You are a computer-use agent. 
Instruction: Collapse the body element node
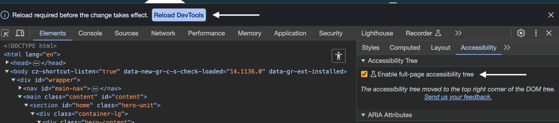click(7, 71)
